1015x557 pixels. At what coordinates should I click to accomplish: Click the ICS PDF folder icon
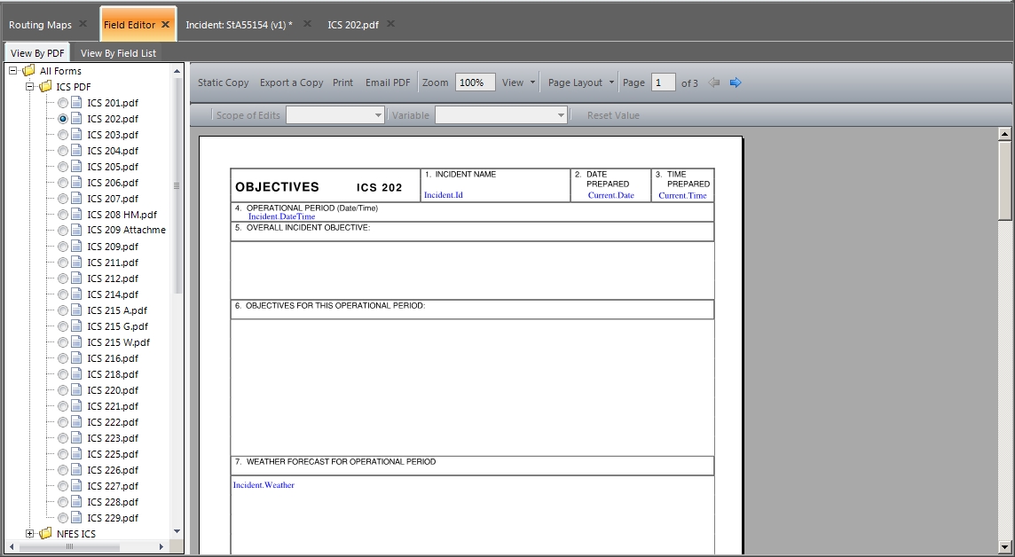point(45,87)
